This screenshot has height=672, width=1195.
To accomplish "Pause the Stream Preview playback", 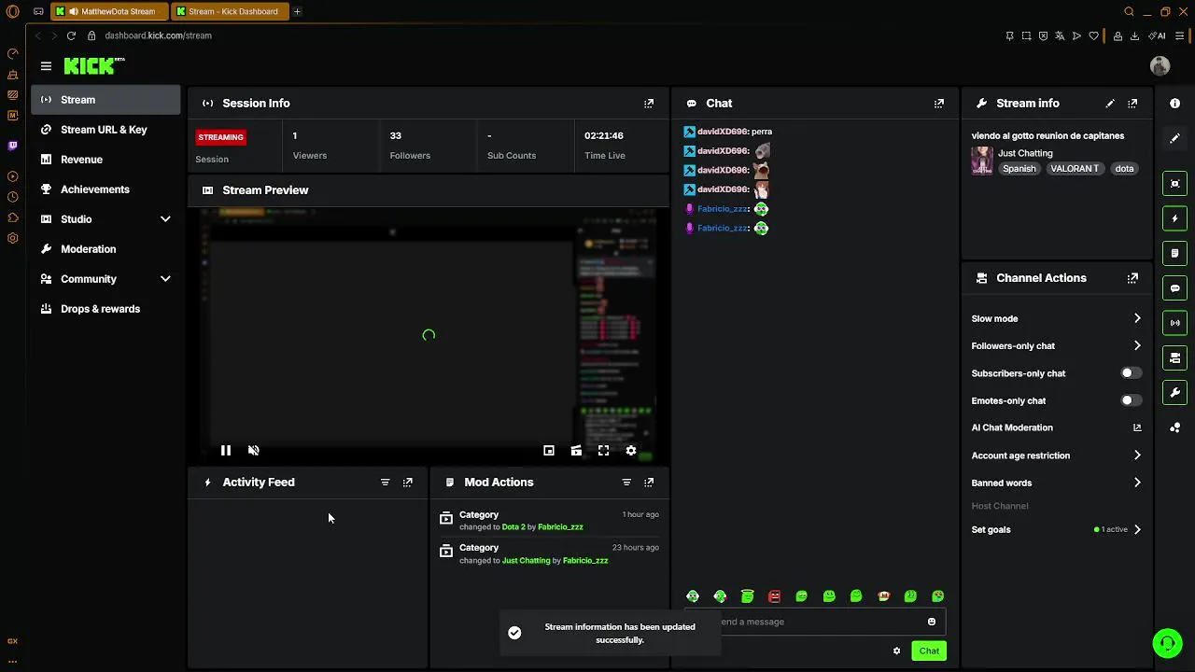I will (226, 451).
